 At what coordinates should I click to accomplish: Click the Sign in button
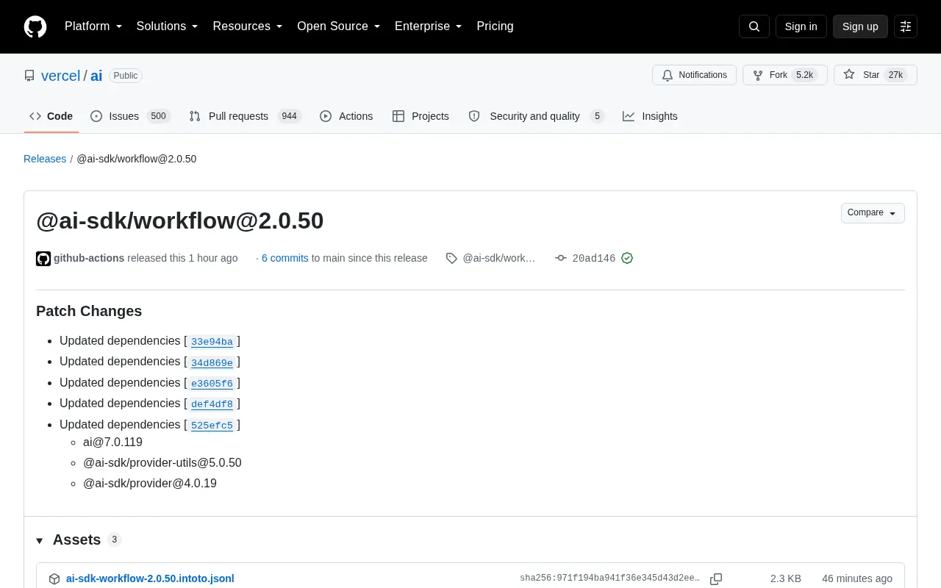click(801, 26)
